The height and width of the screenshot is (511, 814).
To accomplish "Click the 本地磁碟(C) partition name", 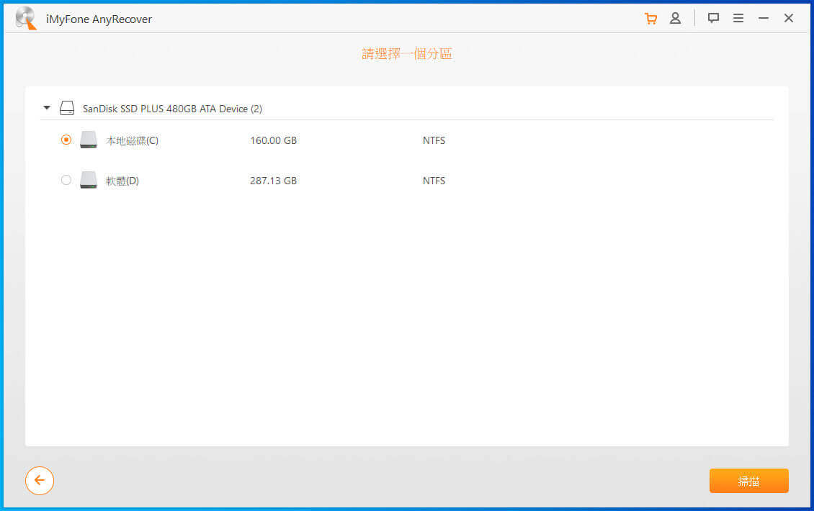I will [133, 141].
